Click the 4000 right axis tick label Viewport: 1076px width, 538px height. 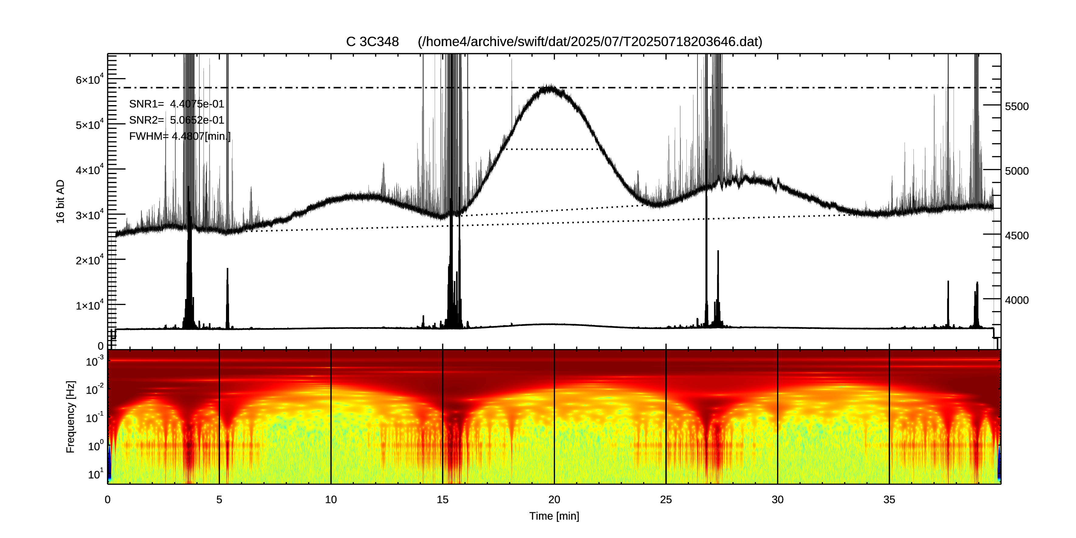click(x=1017, y=300)
